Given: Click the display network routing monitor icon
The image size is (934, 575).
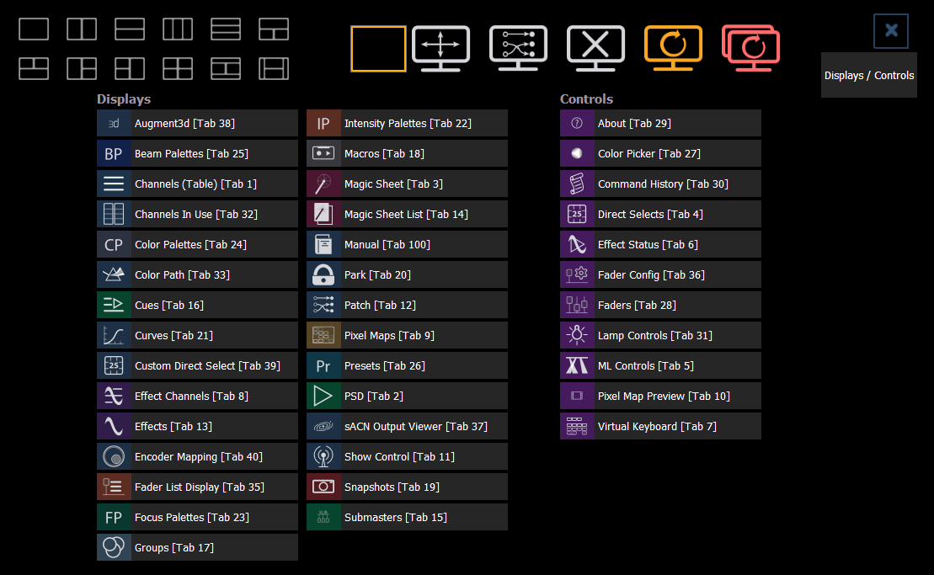Looking at the screenshot, I should point(518,48).
